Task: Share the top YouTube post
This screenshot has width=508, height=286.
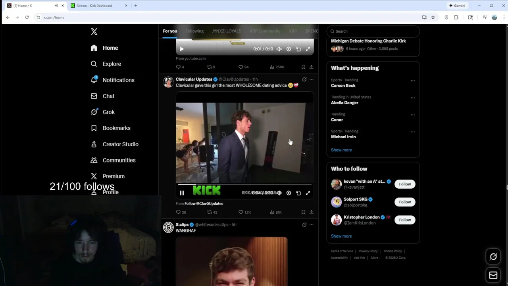Action: tap(312, 67)
